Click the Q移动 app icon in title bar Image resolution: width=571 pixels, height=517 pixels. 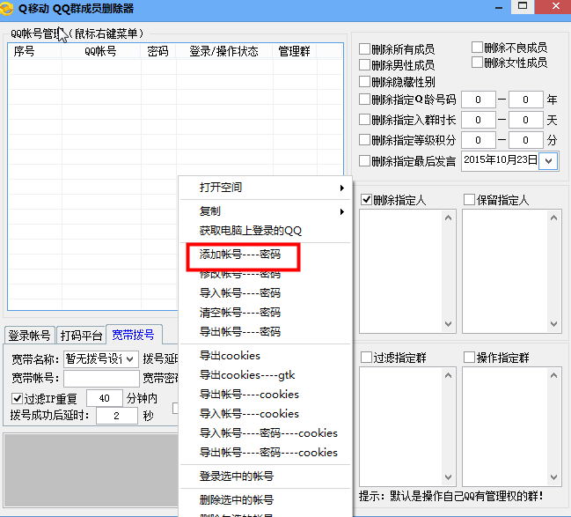pyautogui.click(x=6, y=8)
